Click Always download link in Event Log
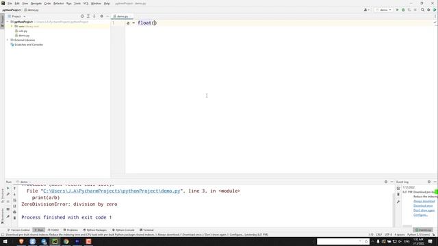 click(424, 201)
